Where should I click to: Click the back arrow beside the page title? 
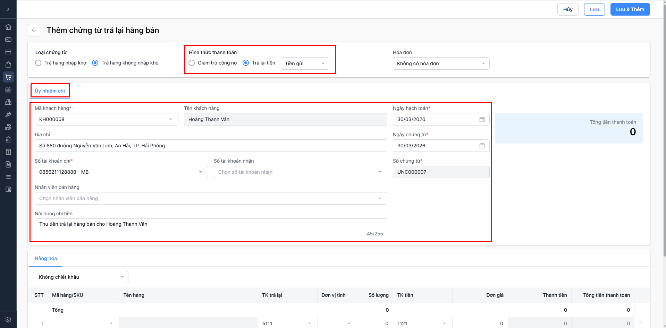click(x=34, y=30)
